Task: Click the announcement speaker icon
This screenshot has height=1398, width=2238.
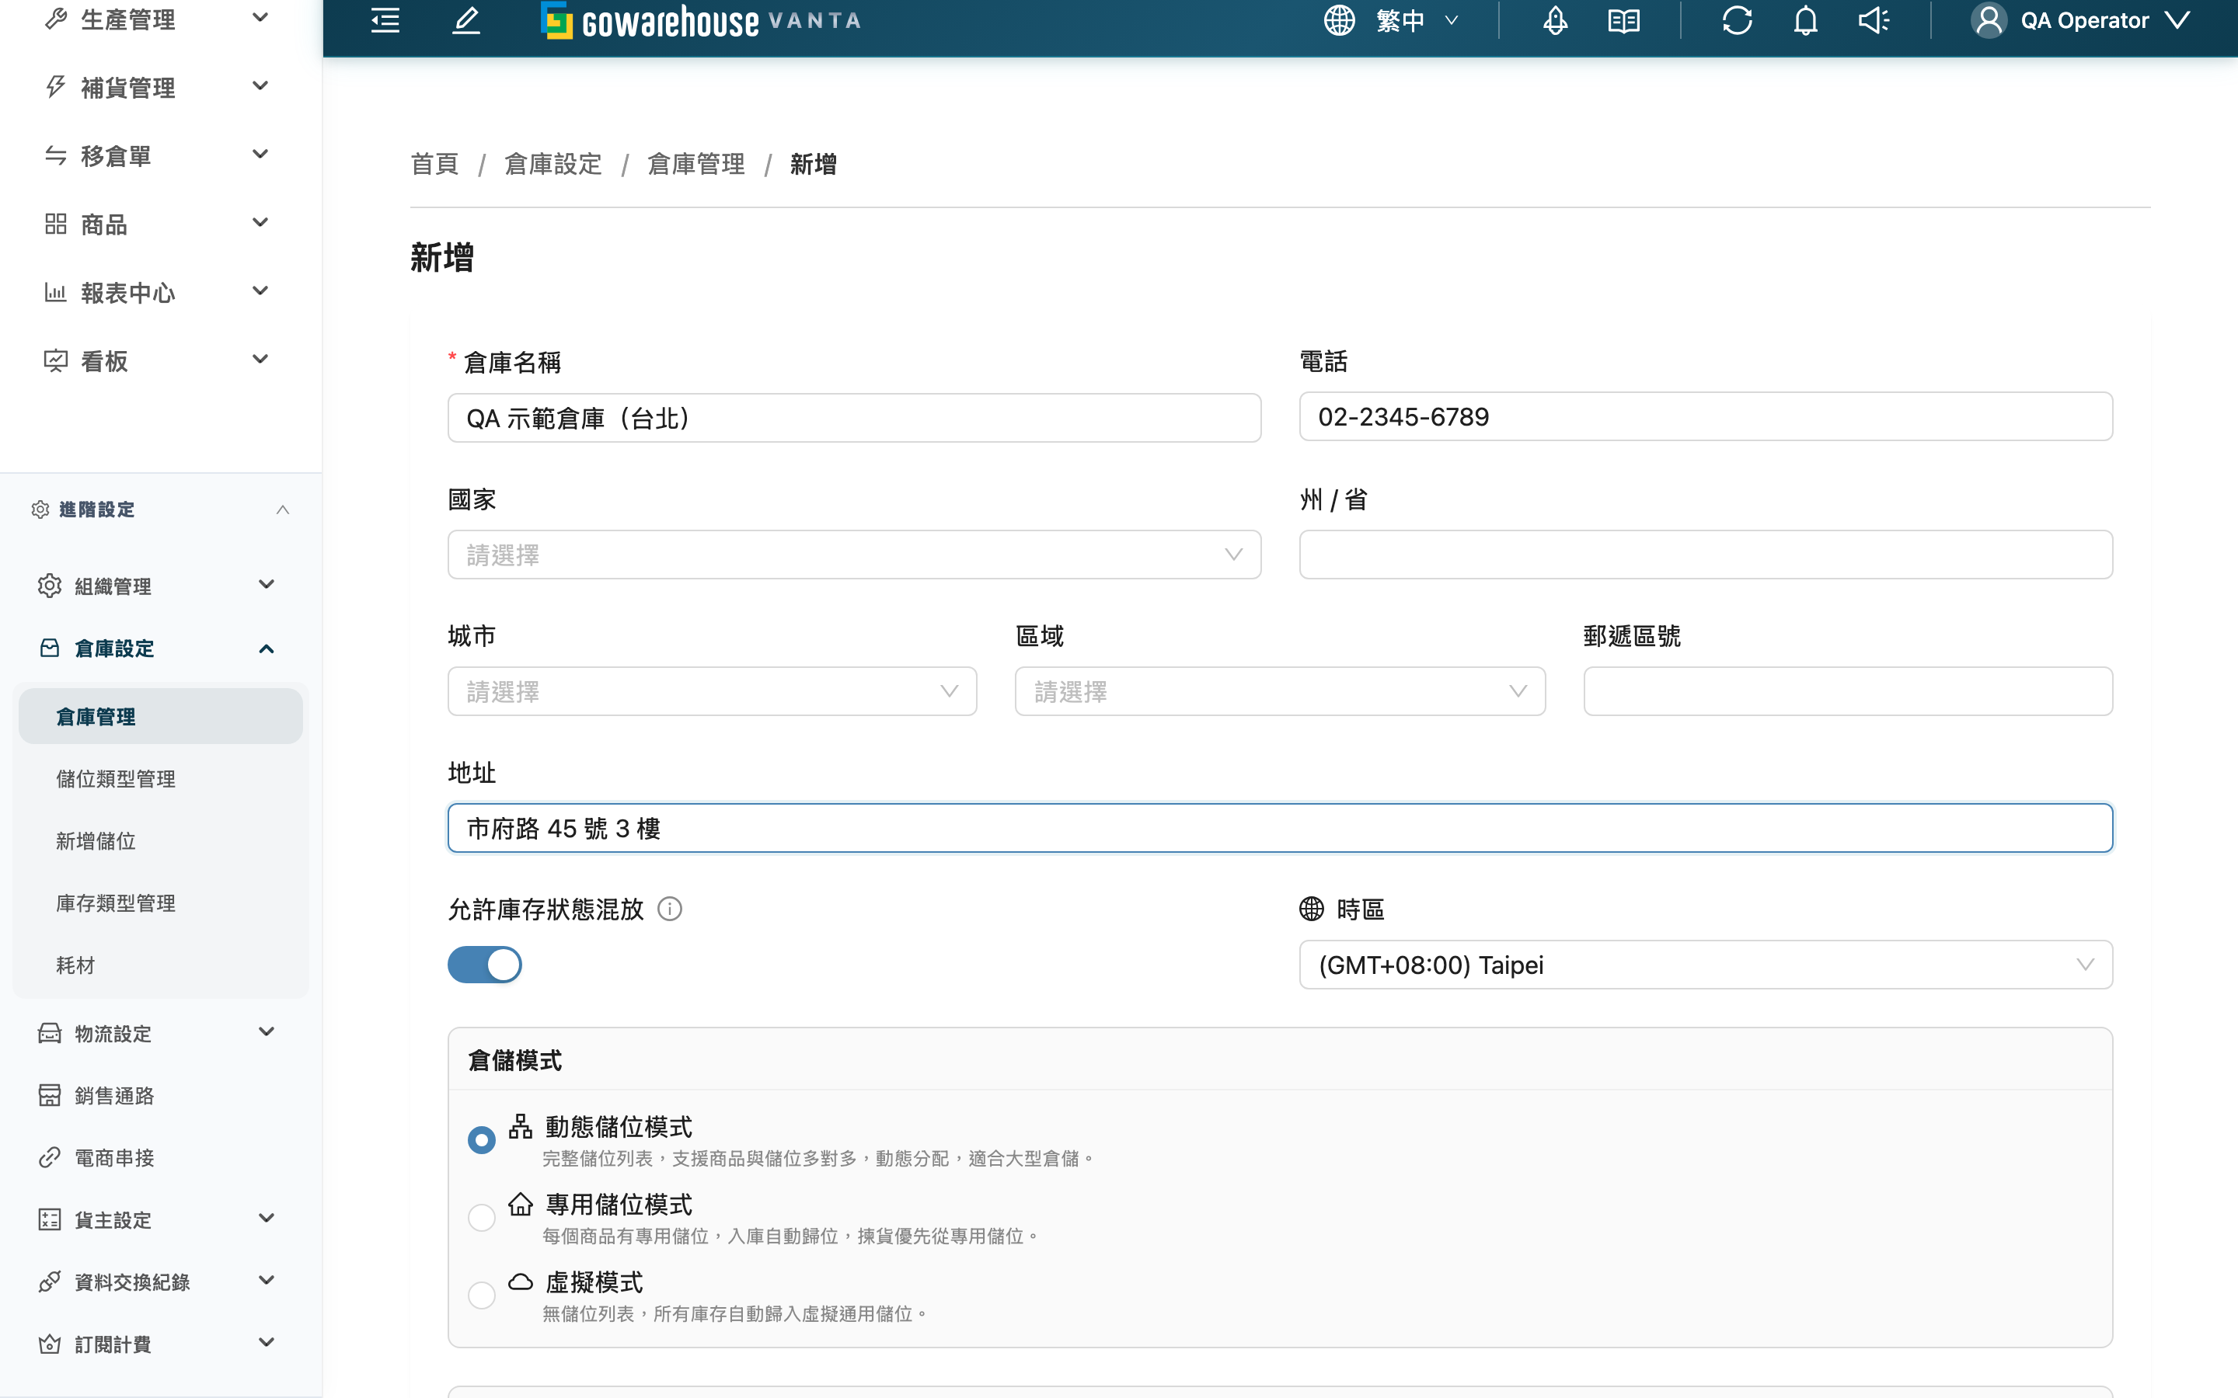Action: (1874, 20)
